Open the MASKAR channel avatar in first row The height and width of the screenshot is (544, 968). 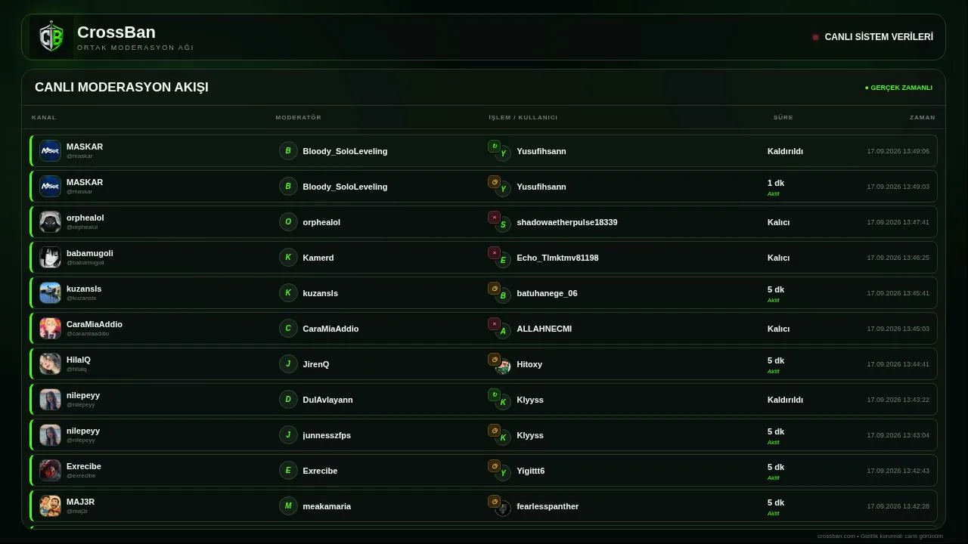point(50,150)
